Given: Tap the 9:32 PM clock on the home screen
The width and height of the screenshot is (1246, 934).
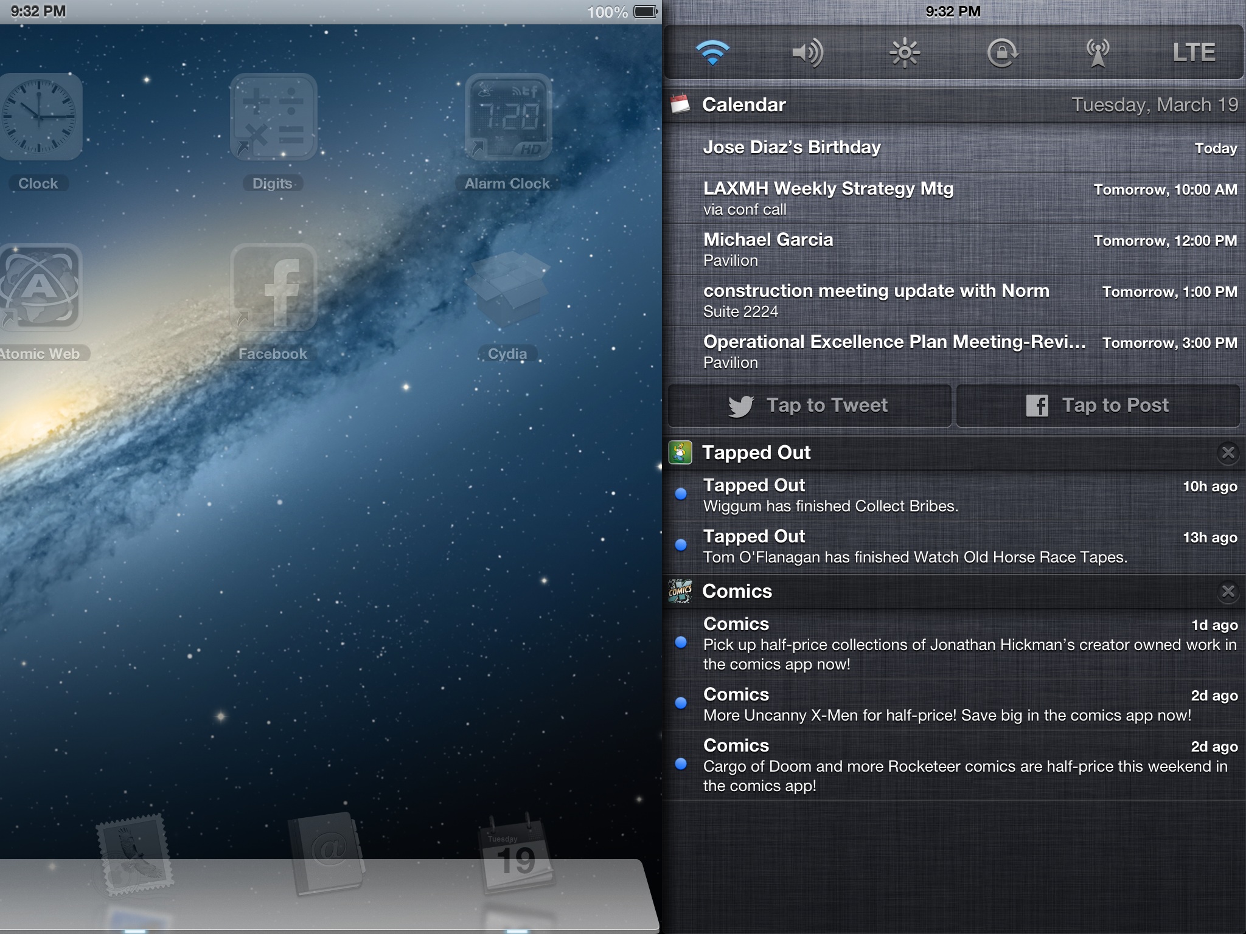Looking at the screenshot, I should 38,12.
